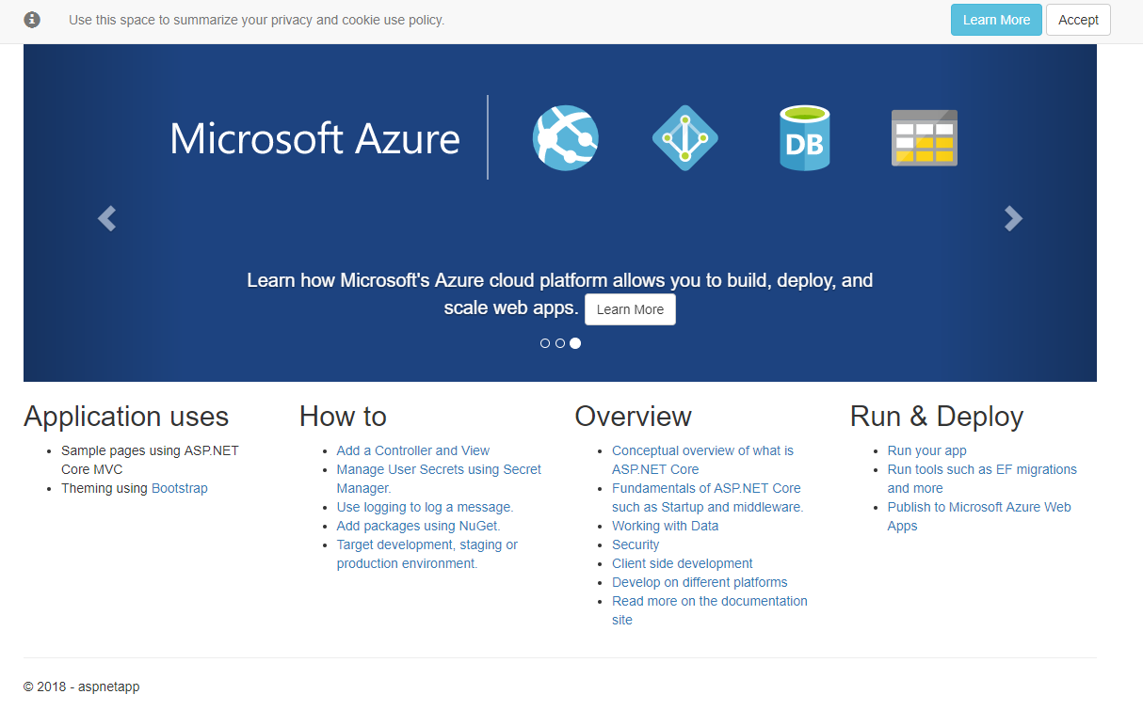The image size is (1143, 710).
Task: Open Use logging to log a message link
Action: [425, 507]
